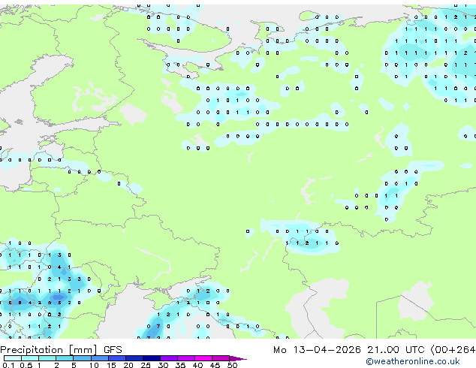The width and height of the screenshot is (476, 368).
Task: Click the 15–20 mm legend color swatch
Action: [x=117, y=358]
